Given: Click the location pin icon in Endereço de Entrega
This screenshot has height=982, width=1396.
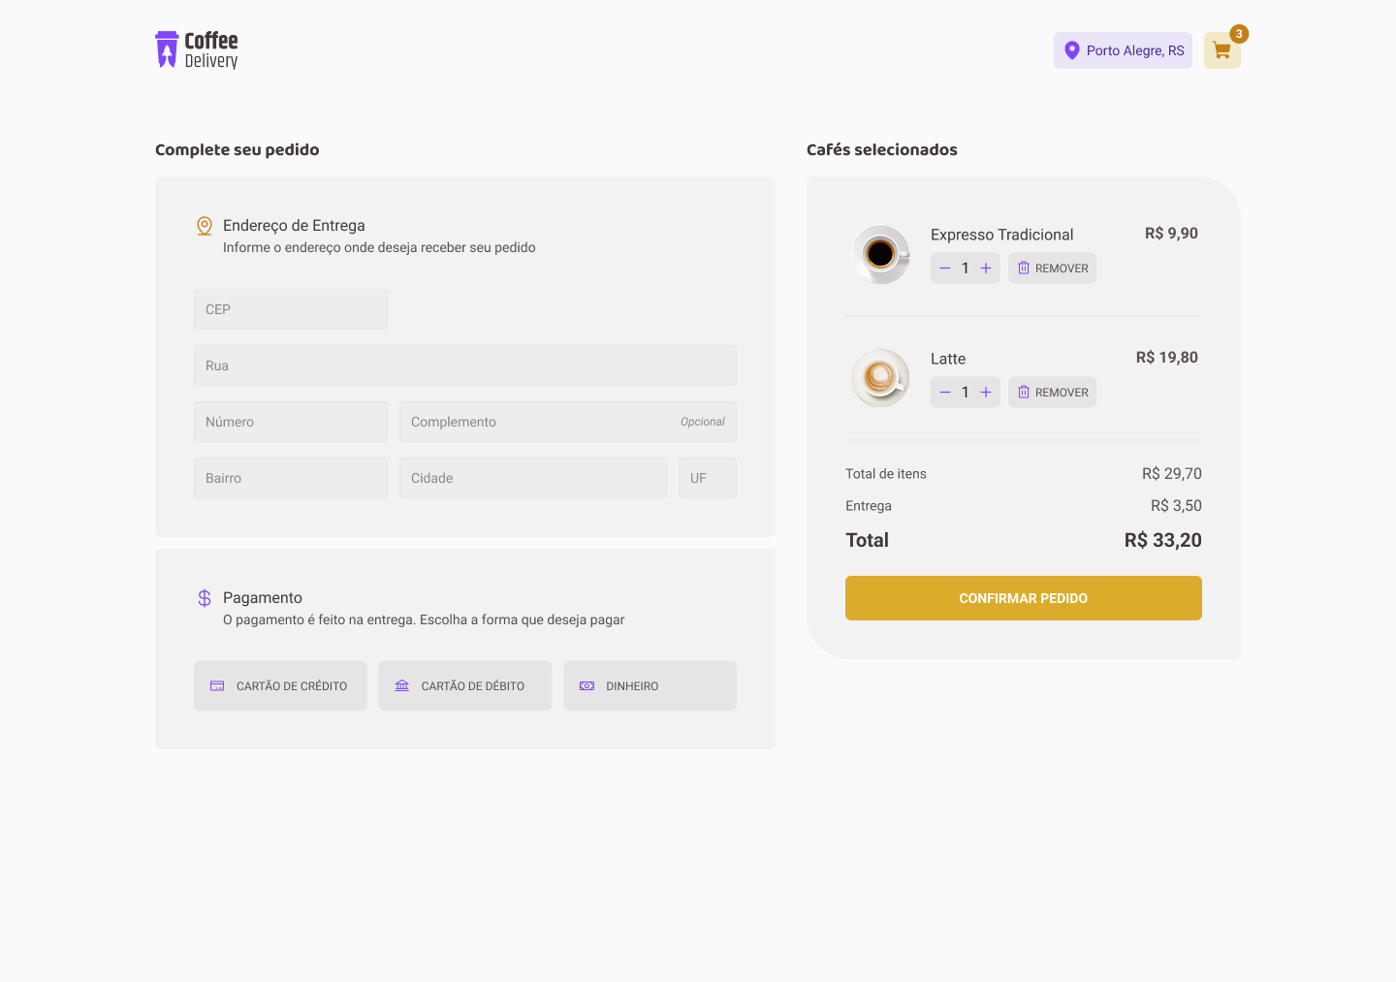Looking at the screenshot, I should (x=204, y=225).
